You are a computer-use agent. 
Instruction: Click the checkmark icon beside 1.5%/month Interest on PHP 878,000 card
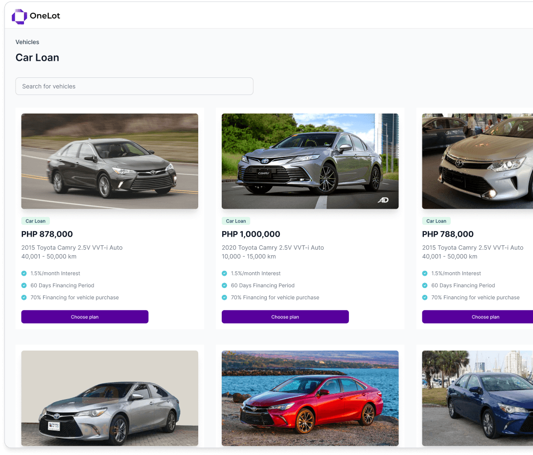point(24,273)
